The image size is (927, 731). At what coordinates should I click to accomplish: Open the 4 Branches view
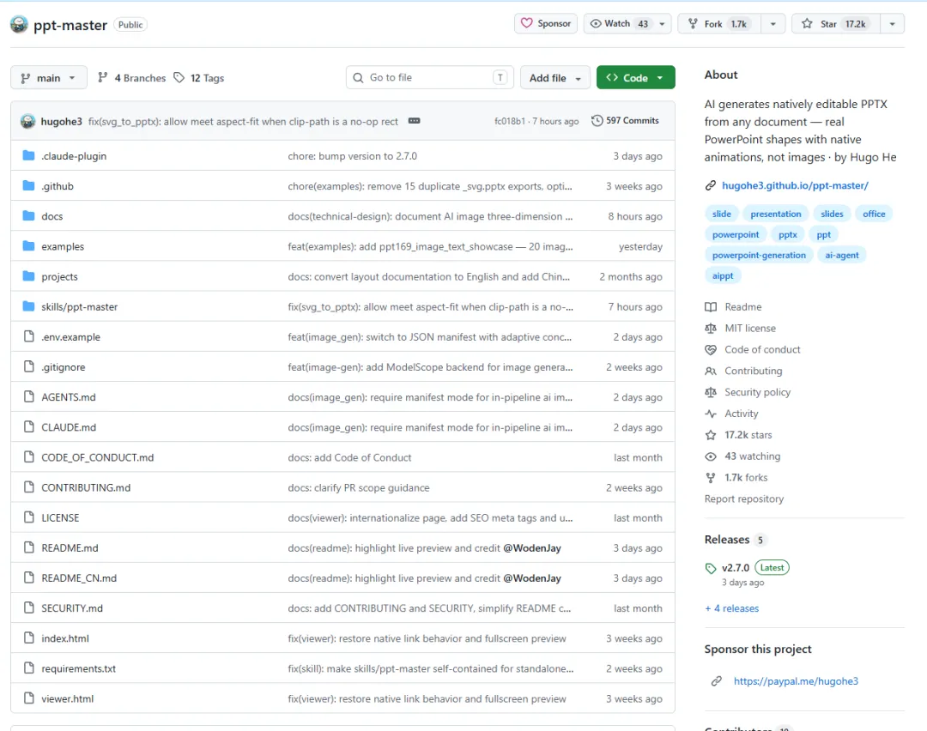132,78
